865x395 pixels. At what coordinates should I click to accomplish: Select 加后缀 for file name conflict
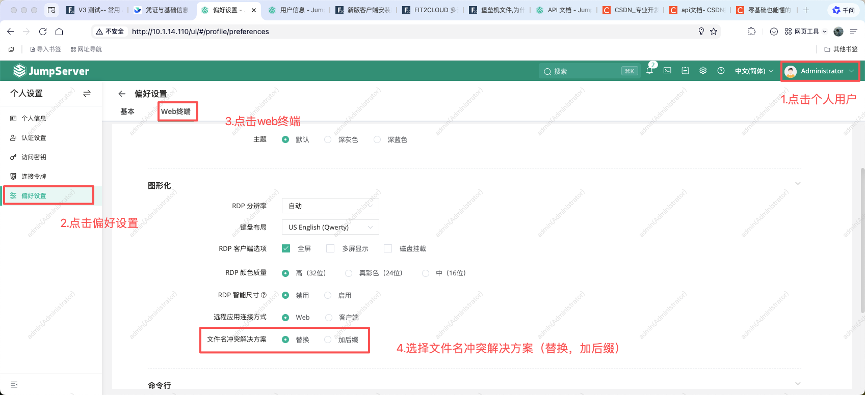[328, 340]
